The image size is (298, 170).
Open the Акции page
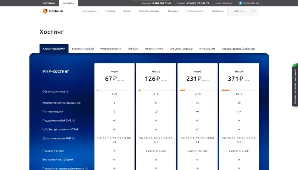127,11
